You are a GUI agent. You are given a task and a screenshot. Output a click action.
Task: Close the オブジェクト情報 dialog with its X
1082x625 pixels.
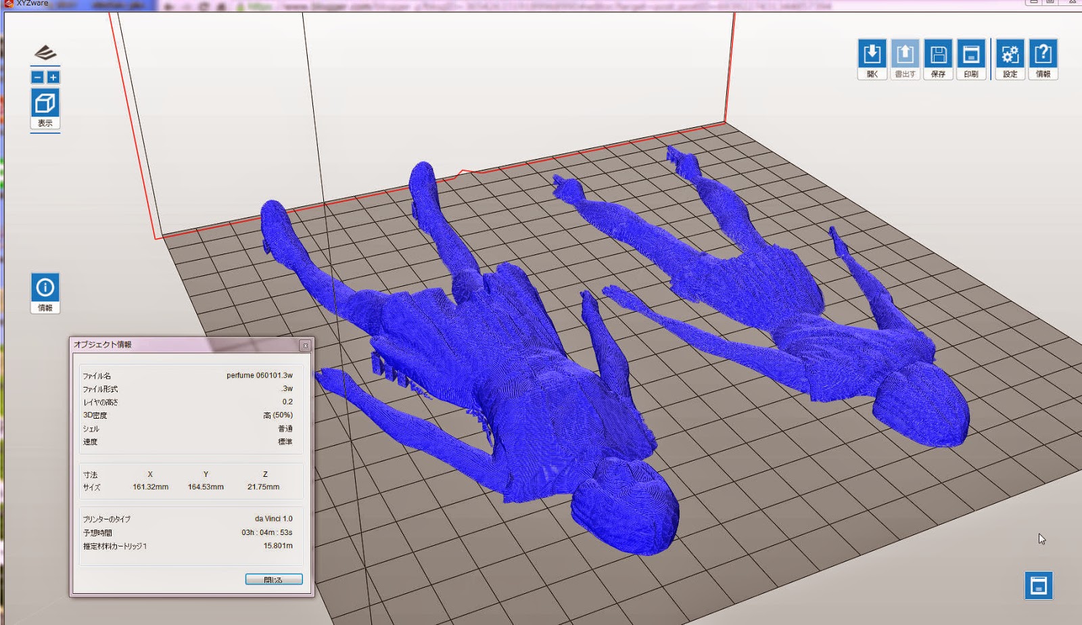305,346
